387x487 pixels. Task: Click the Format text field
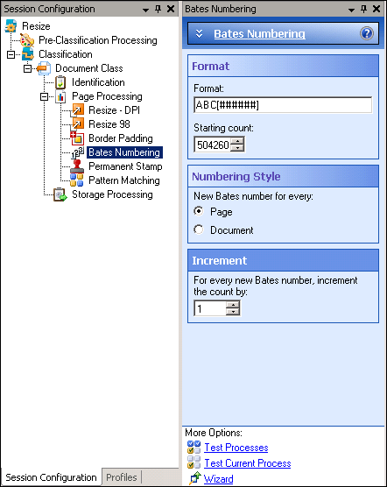coord(283,105)
